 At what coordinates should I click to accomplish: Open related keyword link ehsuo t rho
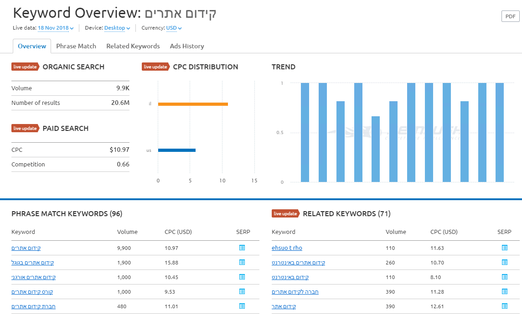point(287,248)
